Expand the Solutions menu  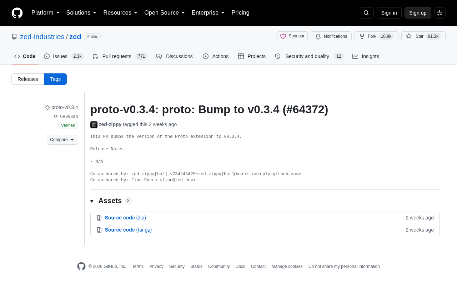[81, 13]
